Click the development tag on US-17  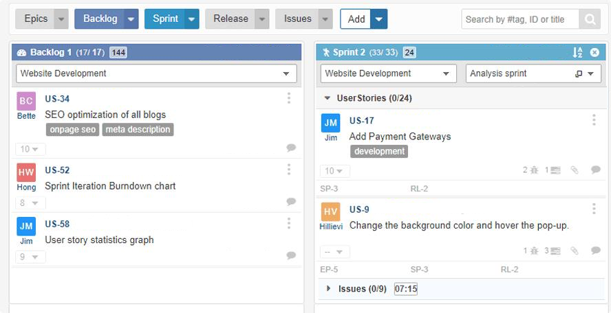[x=378, y=151]
